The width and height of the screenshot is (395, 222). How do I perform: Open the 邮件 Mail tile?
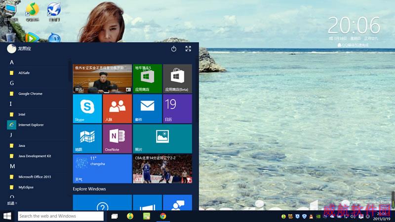147,109
